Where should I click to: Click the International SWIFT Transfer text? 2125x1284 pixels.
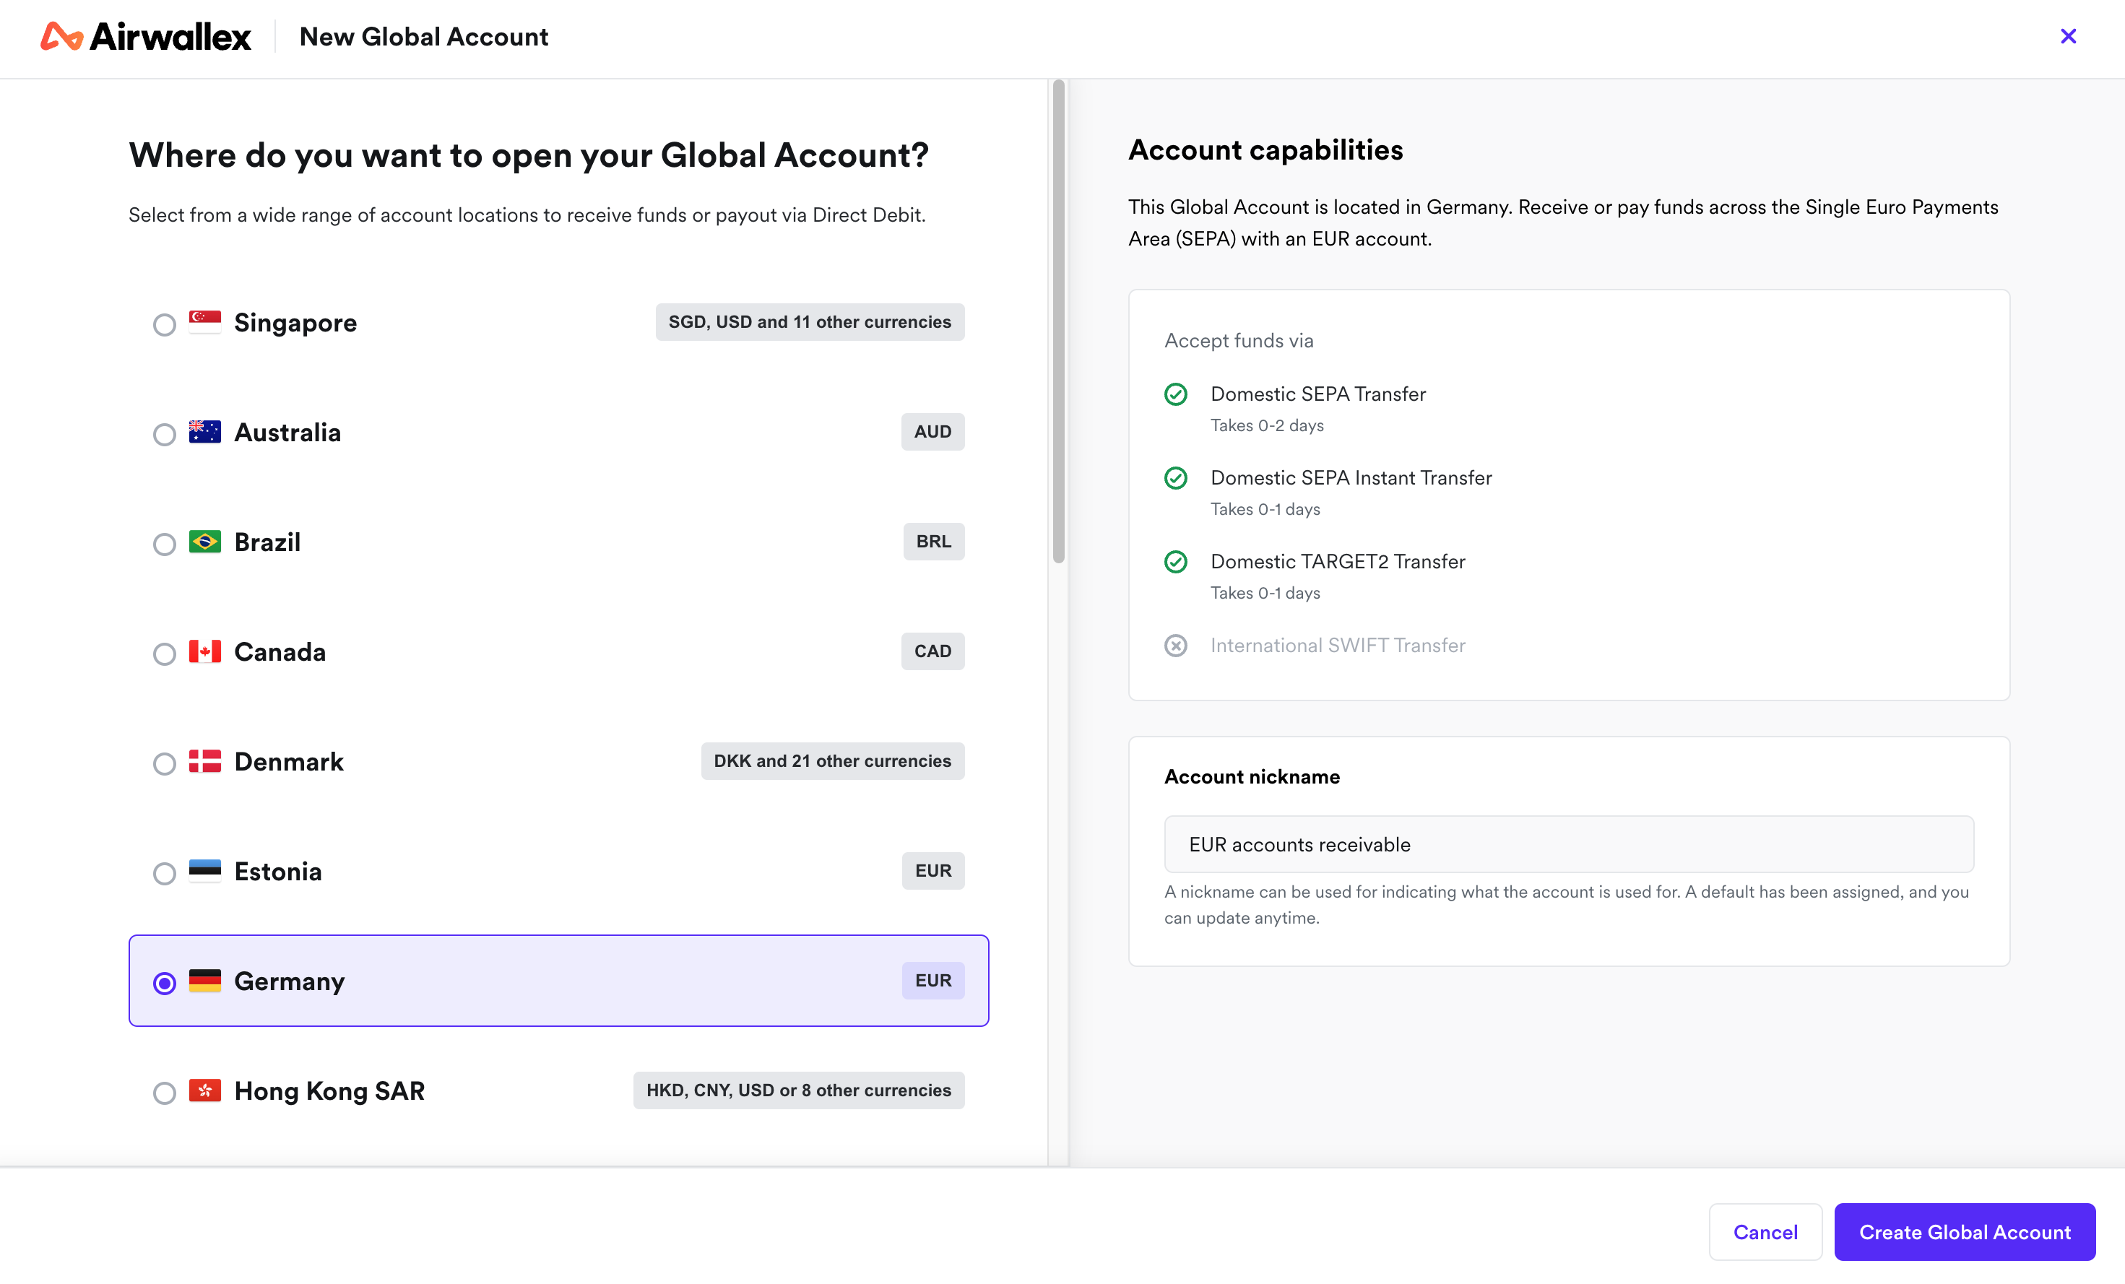[1338, 645]
